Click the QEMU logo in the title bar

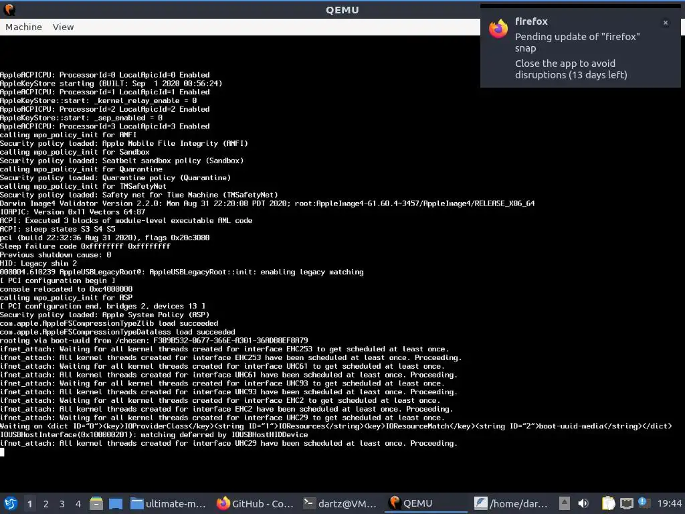click(x=9, y=9)
